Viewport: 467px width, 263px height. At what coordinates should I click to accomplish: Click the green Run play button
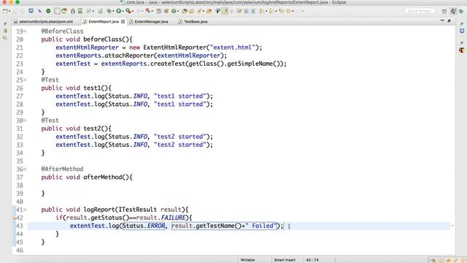118,11
